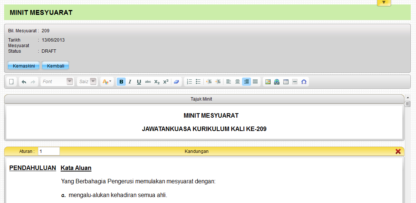Toggle Underline formatting
The image size is (416, 203).
[139, 82]
